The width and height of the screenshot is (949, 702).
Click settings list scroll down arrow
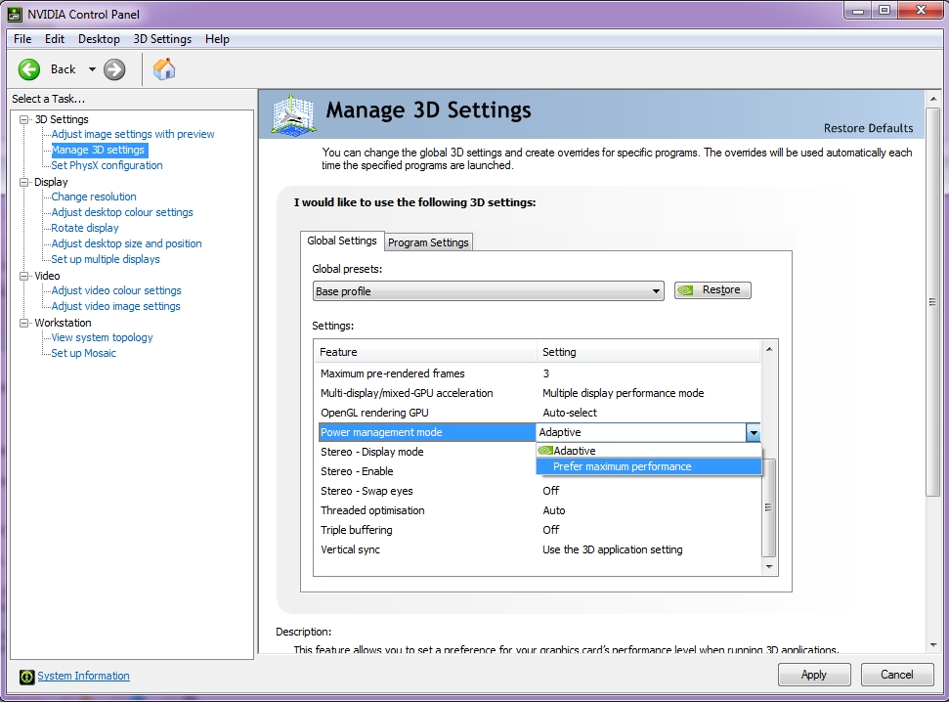click(x=768, y=567)
